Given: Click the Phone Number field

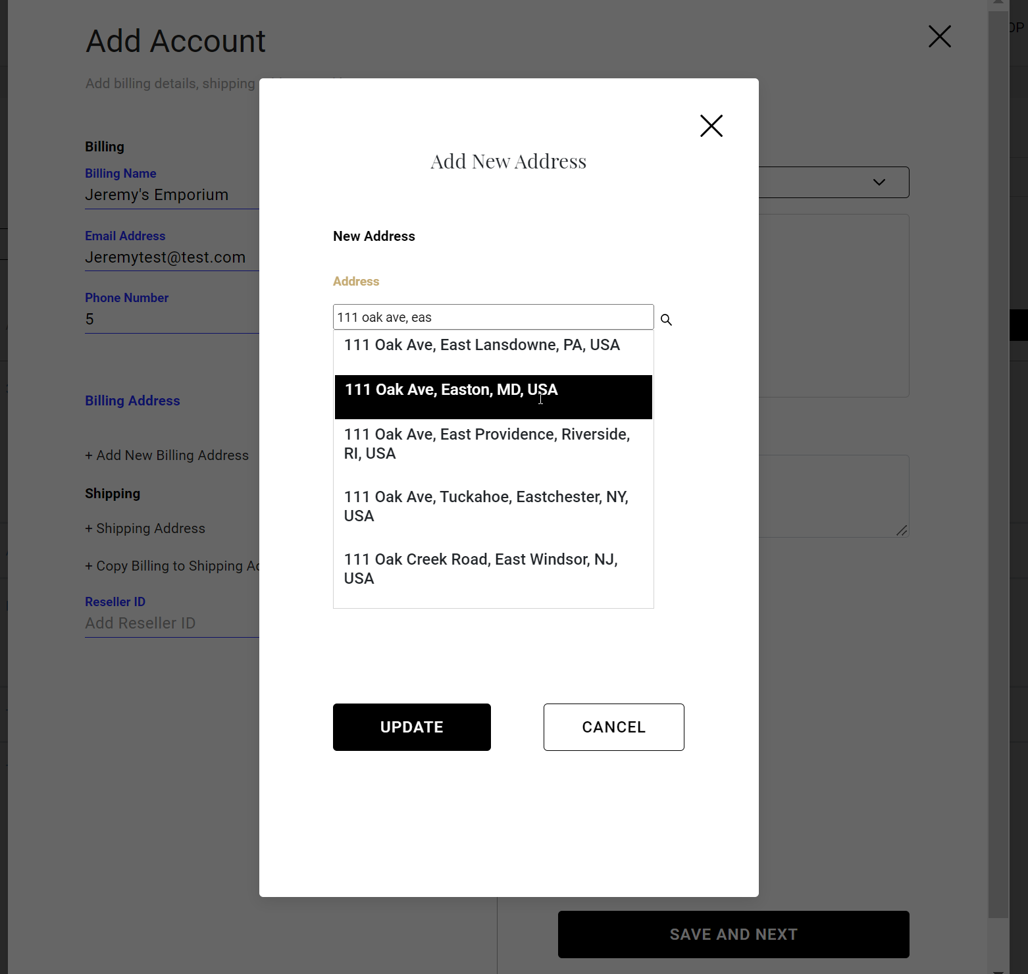Looking at the screenshot, I should pyautogui.click(x=171, y=319).
